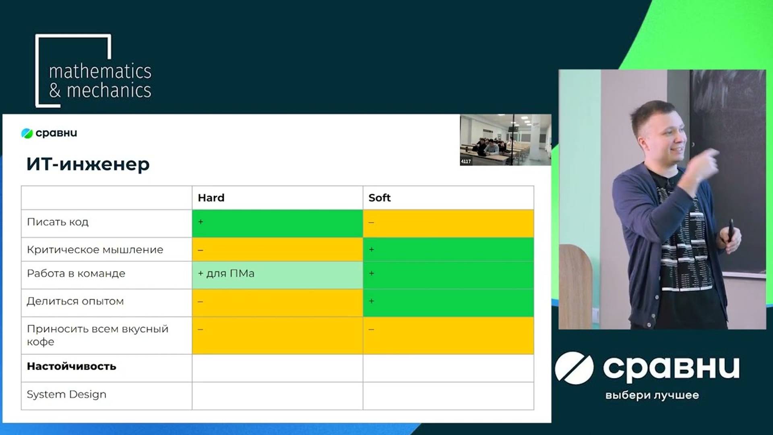Image resolution: width=773 pixels, height=435 pixels.
Task: Click the large Сравни round logo icon
Action: click(x=574, y=367)
